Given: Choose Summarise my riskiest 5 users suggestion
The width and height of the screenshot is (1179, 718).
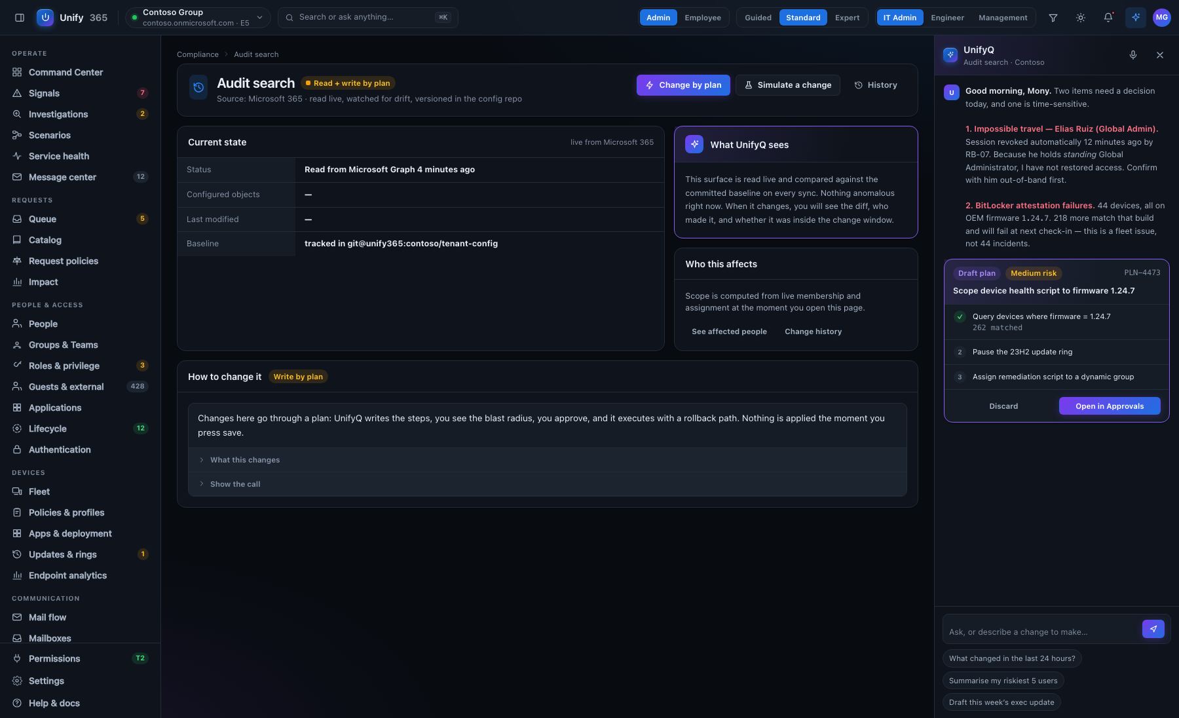Looking at the screenshot, I should point(1003,681).
